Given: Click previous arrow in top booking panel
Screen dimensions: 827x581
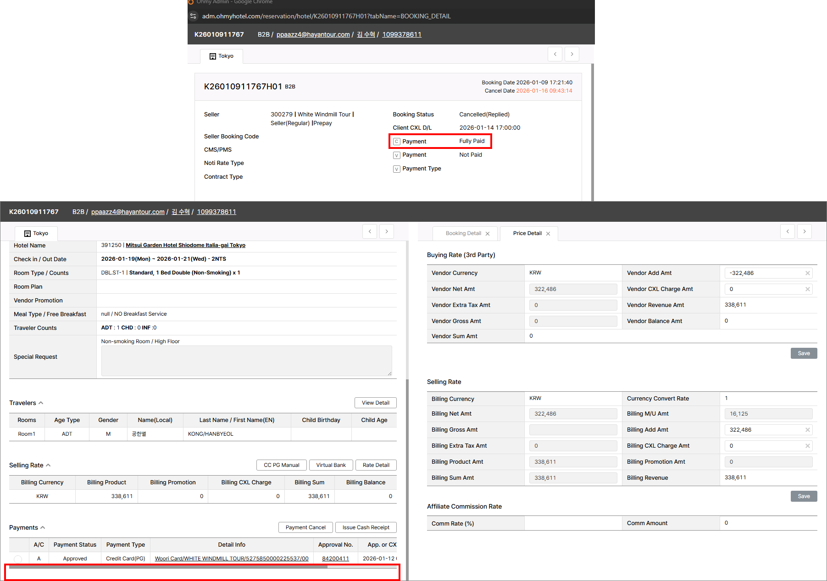Looking at the screenshot, I should [x=555, y=54].
